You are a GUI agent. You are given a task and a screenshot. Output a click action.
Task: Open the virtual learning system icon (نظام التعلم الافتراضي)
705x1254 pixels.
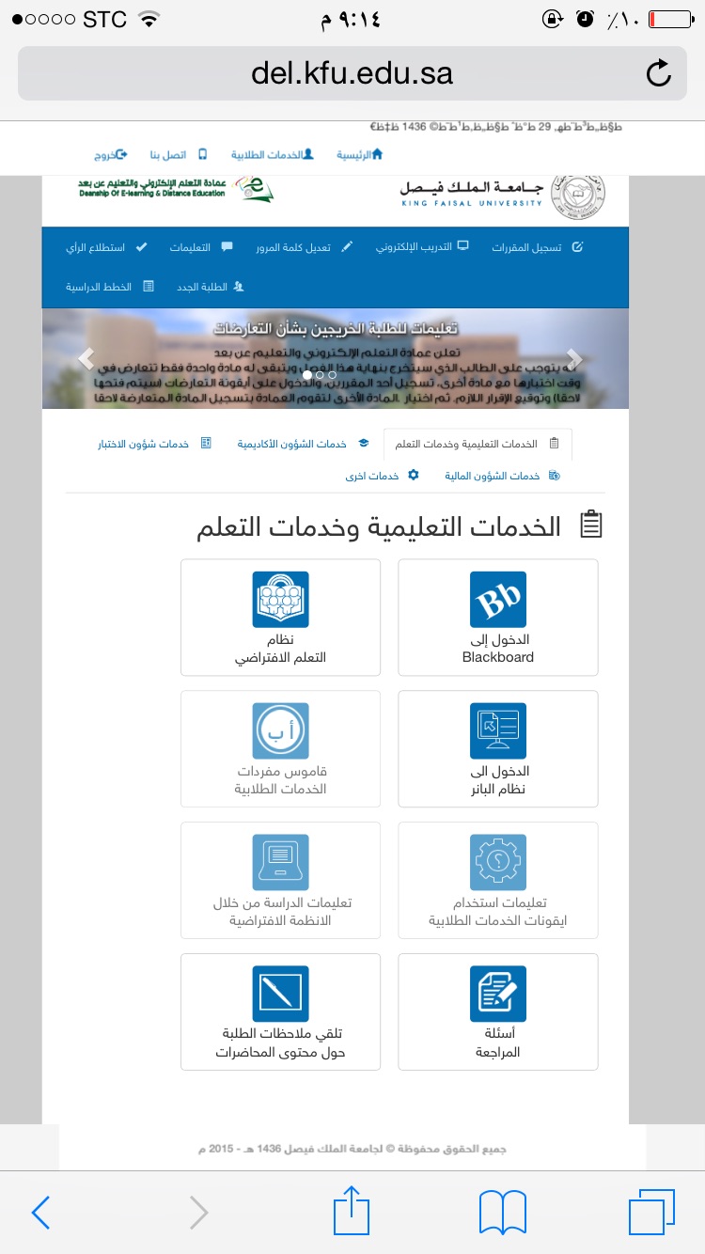[x=280, y=600]
